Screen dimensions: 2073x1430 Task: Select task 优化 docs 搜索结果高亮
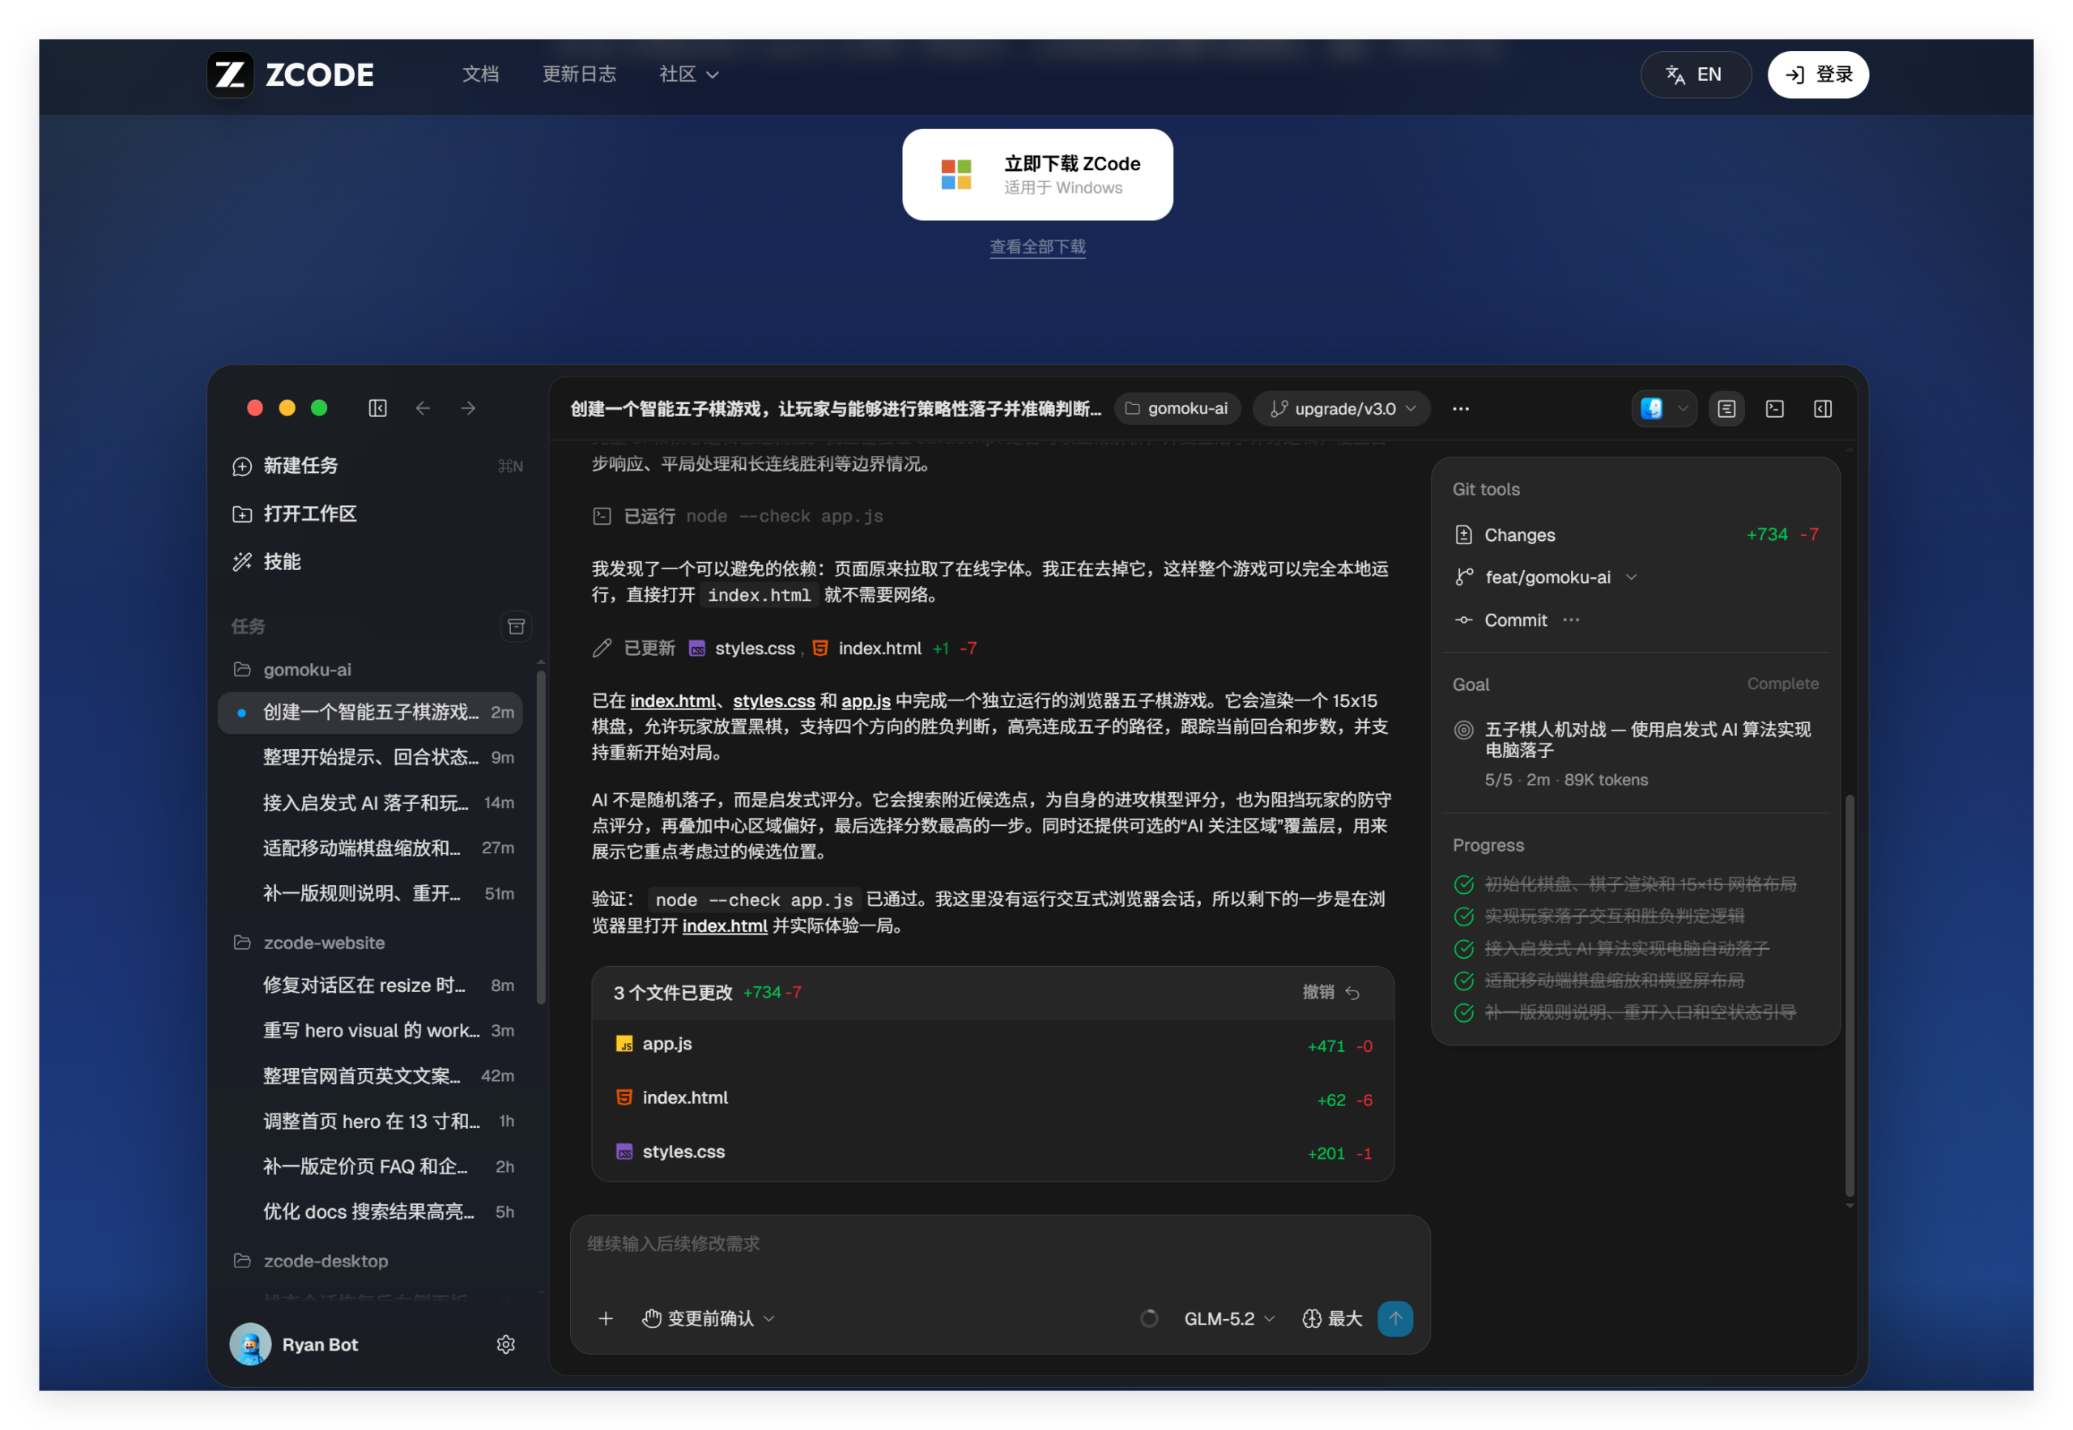coord(370,1211)
